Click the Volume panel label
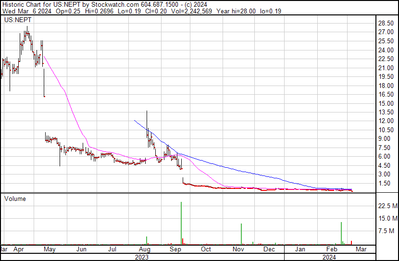This screenshot has height=261, width=399. [x=15, y=199]
